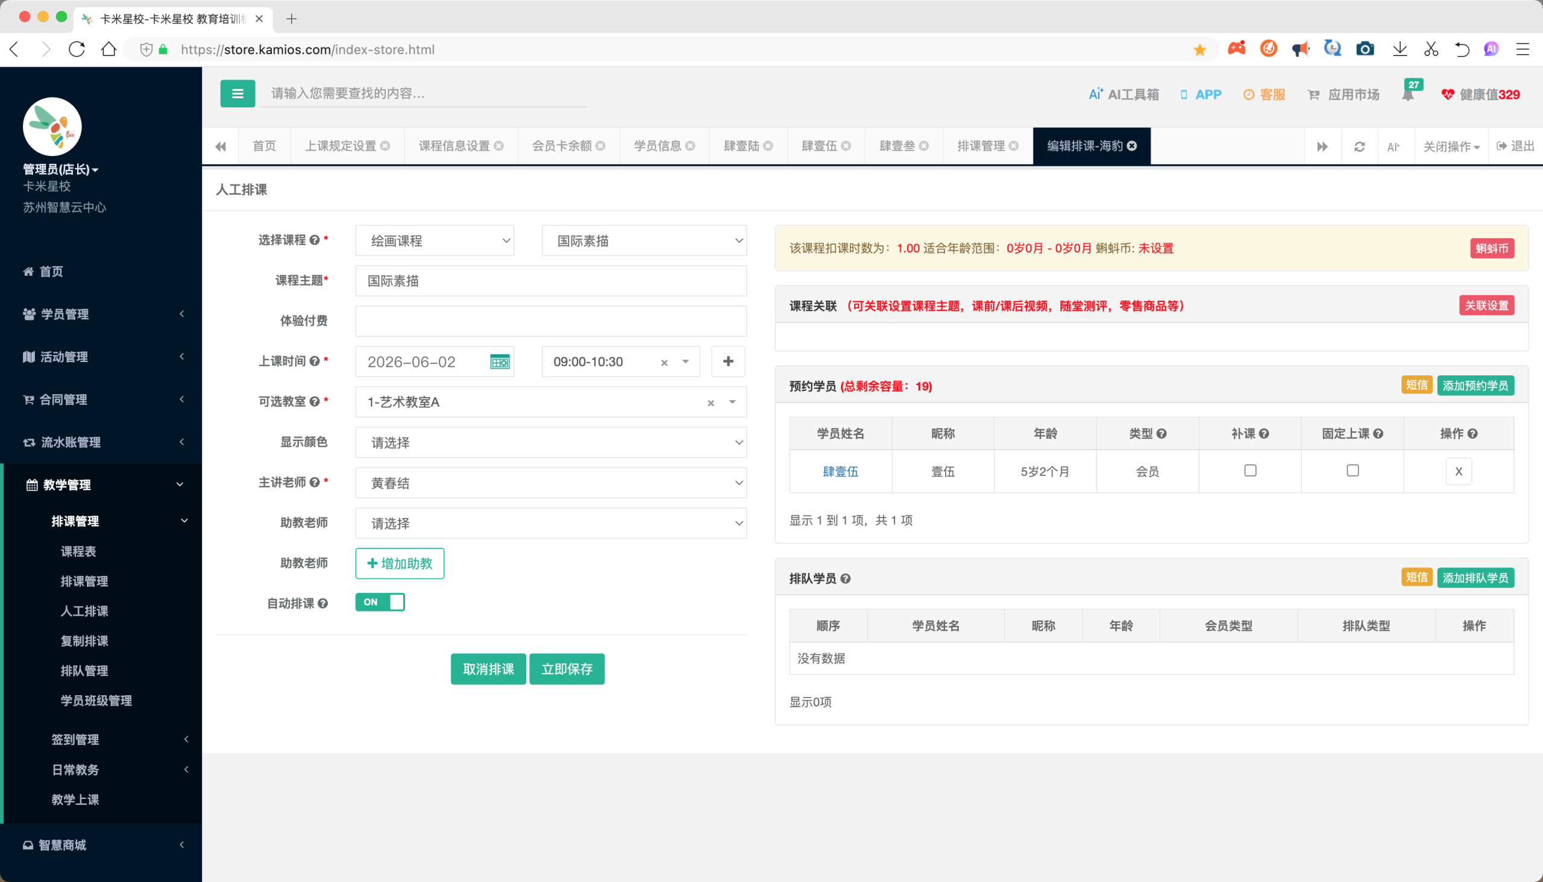This screenshot has height=882, width=1543.
Task: Show help for 自动排课 question icon
Action: click(x=322, y=603)
